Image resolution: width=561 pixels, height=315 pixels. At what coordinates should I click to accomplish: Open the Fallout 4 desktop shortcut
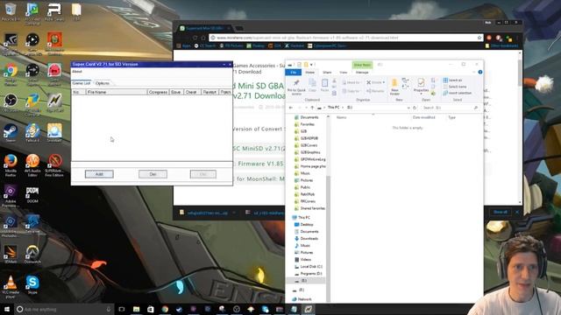[x=32, y=133]
